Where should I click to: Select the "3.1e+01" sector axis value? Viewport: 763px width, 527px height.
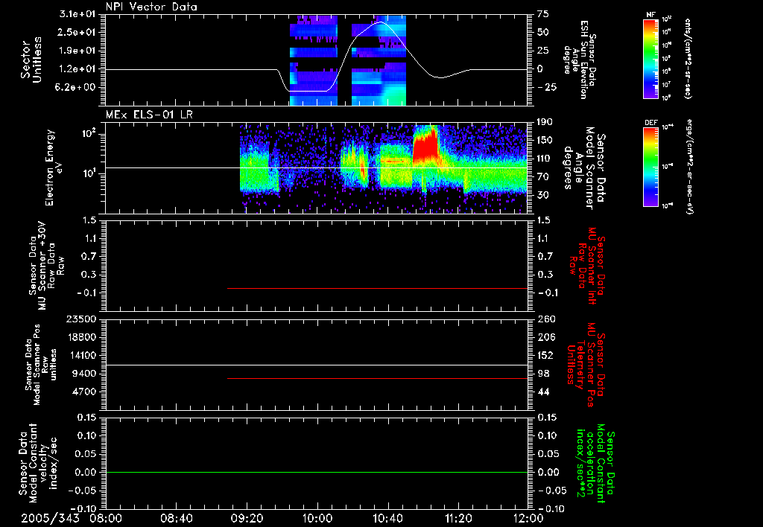tap(77, 14)
